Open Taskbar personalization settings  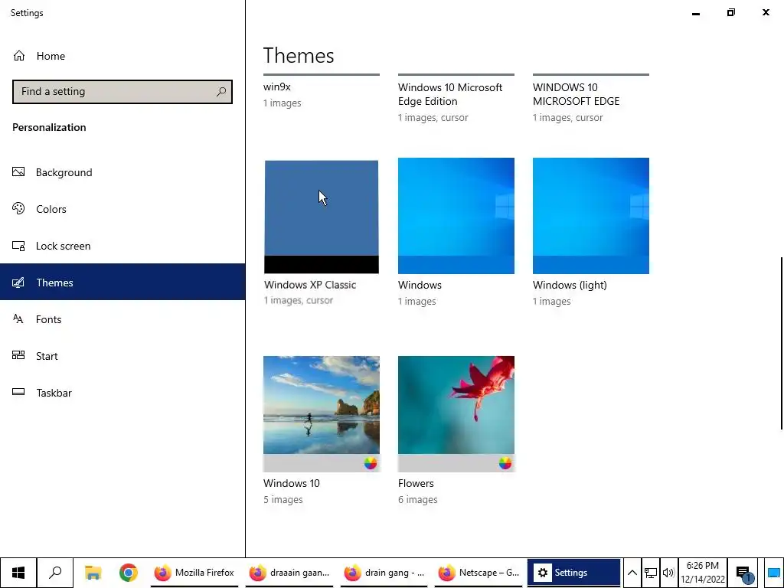122,393
